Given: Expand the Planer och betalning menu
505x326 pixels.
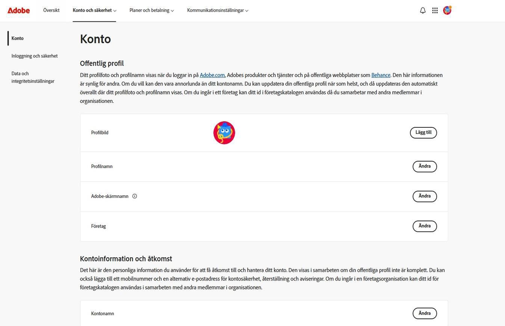Looking at the screenshot, I should (x=151, y=11).
